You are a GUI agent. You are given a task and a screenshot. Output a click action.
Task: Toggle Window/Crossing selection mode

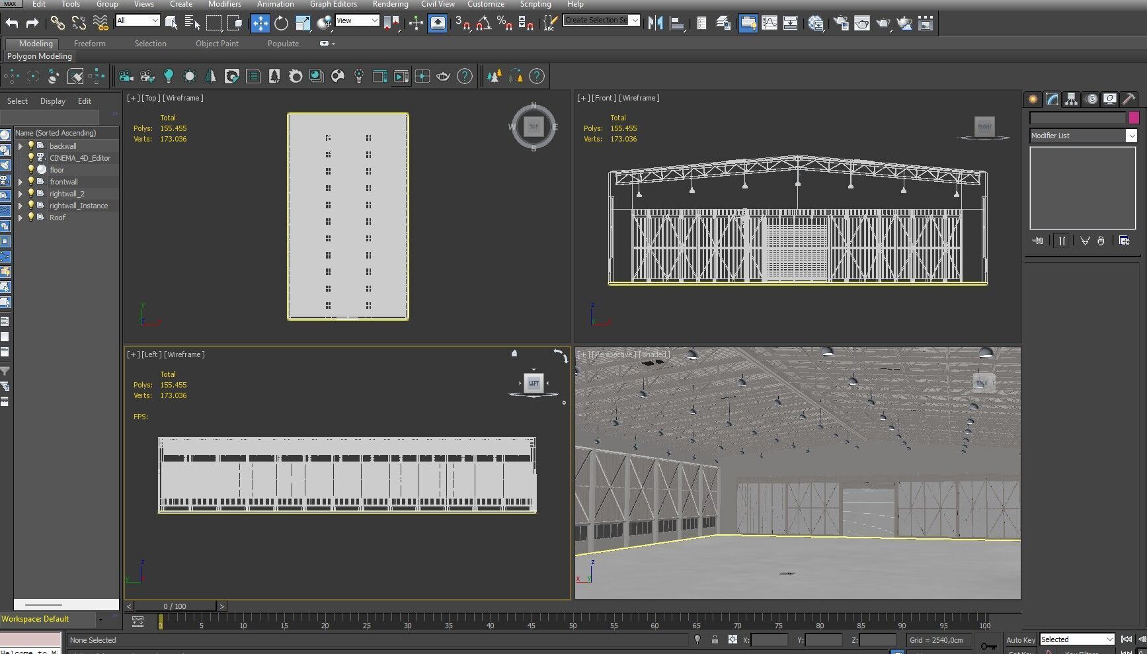[x=235, y=23]
